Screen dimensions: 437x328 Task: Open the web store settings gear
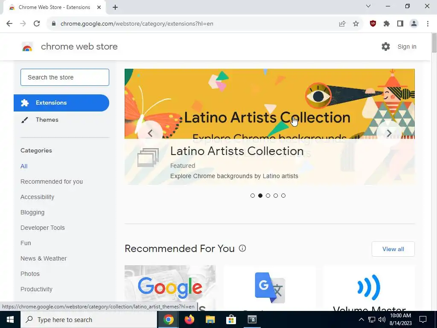point(386,47)
